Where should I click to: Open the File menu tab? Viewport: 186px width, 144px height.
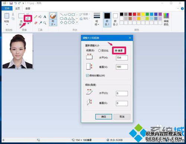[x=7, y=9]
